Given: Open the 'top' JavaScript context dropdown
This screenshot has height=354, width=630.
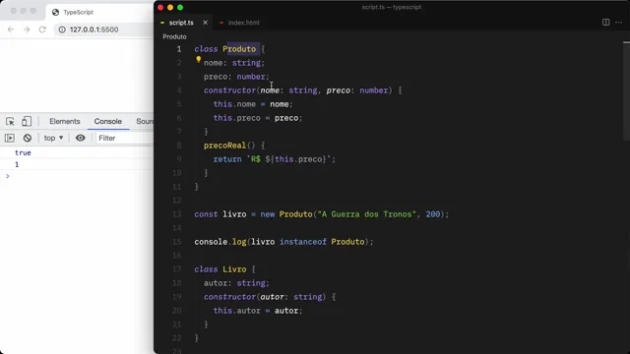Looking at the screenshot, I should point(53,138).
